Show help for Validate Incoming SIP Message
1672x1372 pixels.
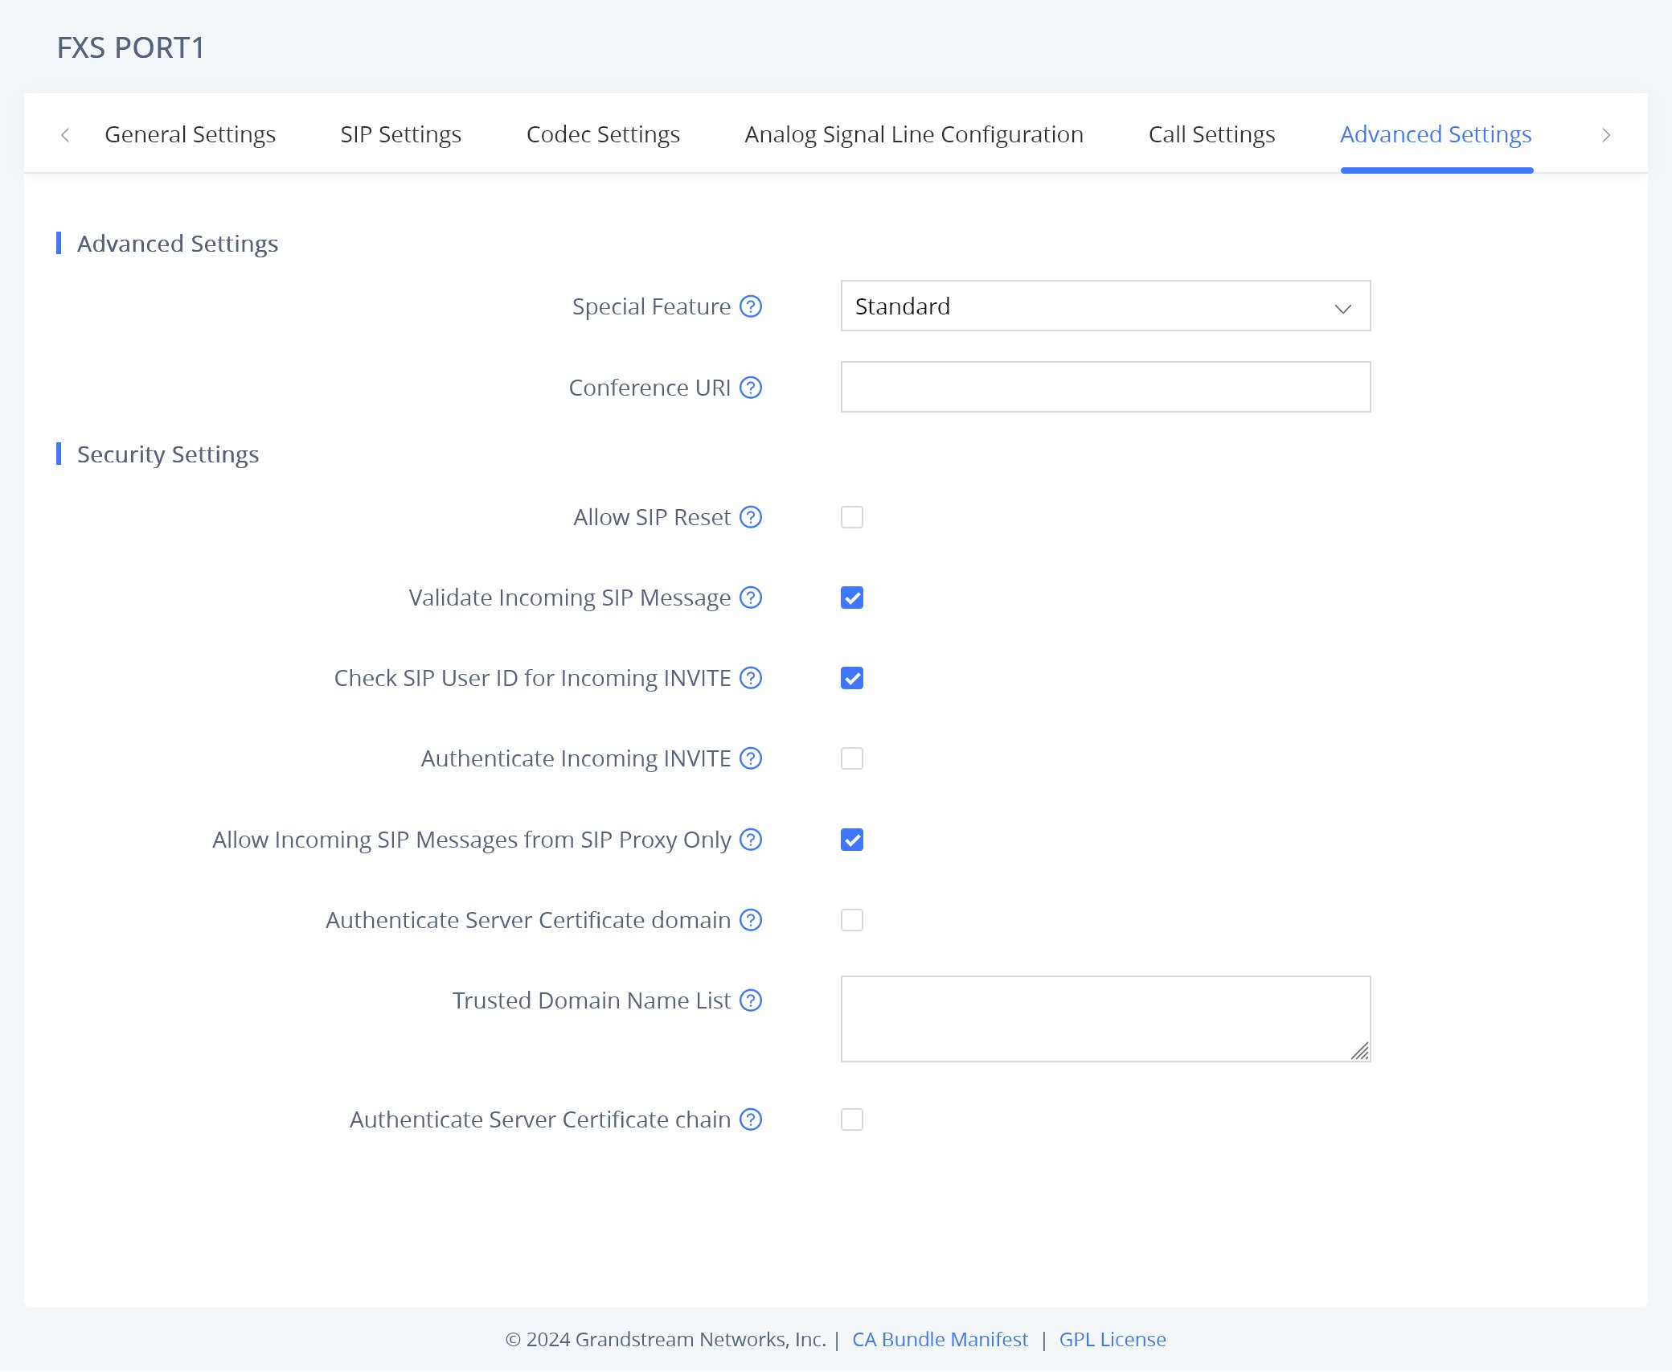[750, 598]
